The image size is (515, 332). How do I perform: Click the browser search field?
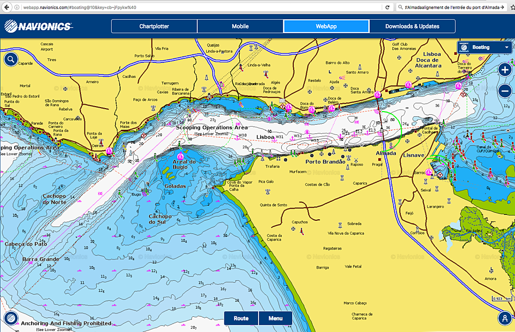pyautogui.click(x=452, y=7)
